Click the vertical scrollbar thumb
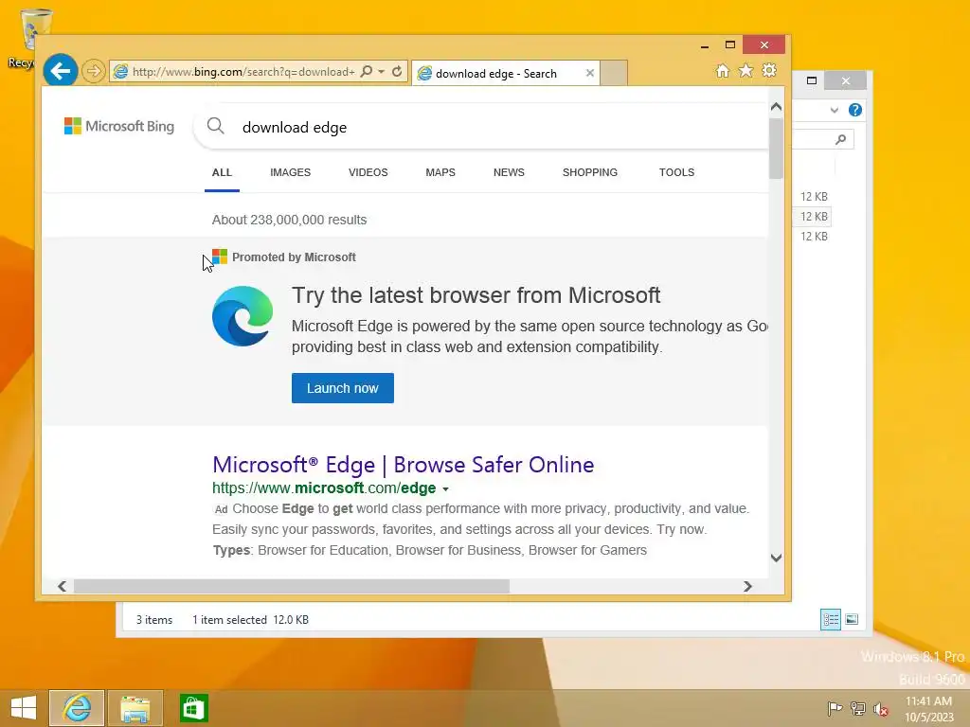This screenshot has height=727, width=970. click(777, 149)
